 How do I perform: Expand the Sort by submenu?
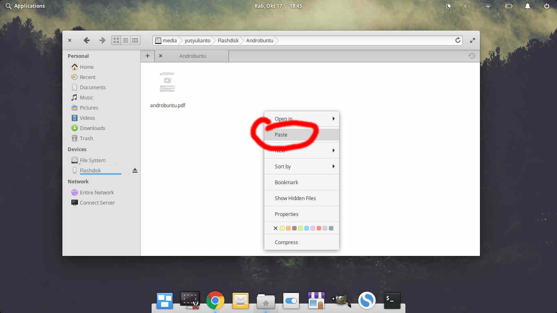pyautogui.click(x=302, y=166)
